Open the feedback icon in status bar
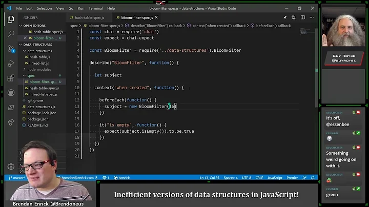Viewport: 369px width, 207px height. pos(304,178)
